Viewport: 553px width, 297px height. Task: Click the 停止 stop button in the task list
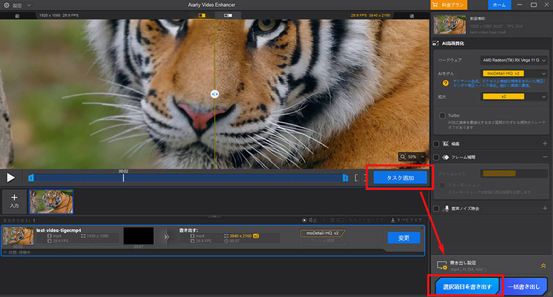(310, 220)
